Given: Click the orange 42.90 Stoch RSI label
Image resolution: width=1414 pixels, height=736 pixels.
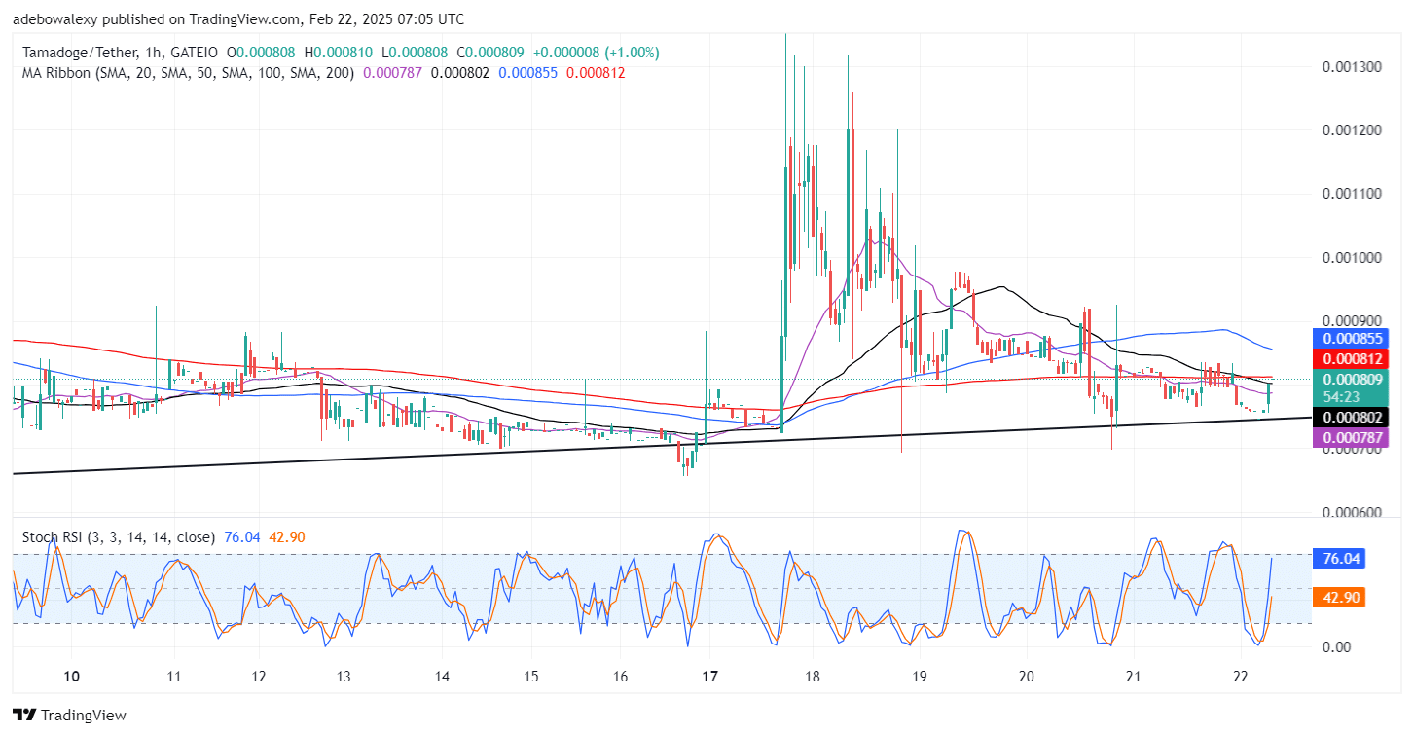Looking at the screenshot, I should [1340, 598].
